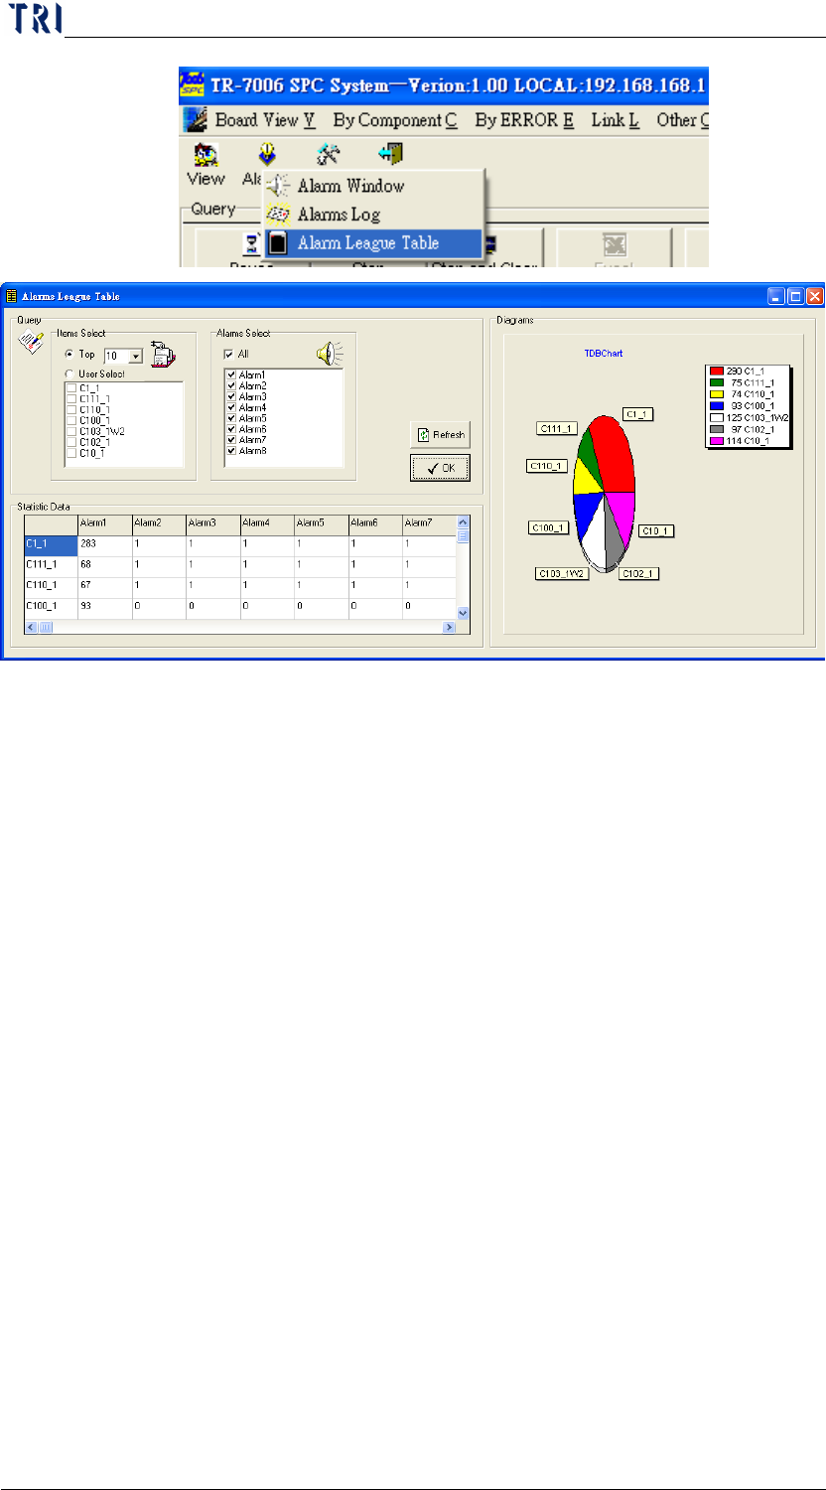826x1490 pixels.
Task: Click the C103_1W2 pie chart label
Action: click(563, 573)
